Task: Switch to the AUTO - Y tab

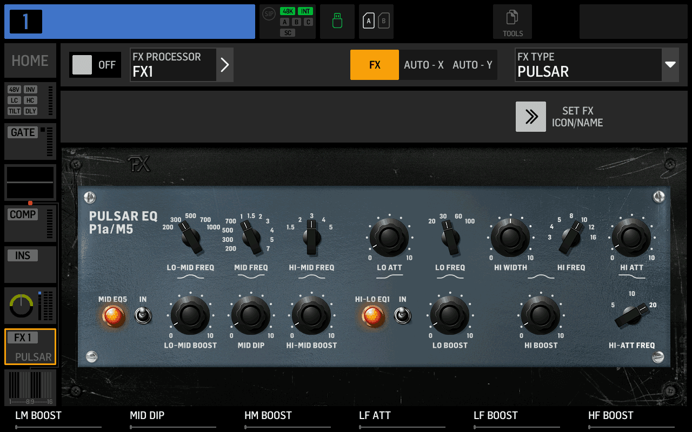Action: 473,65
